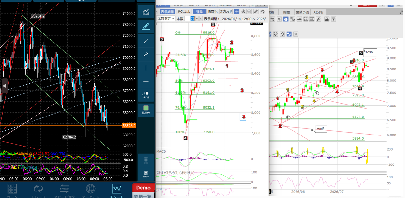Open the 銘柄一覧 list
Image resolution: width=405 pixels, height=198 pixels.
143,196
